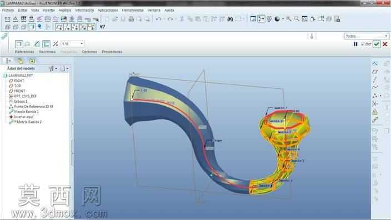Open the View Manager icon

(x=337, y=19)
